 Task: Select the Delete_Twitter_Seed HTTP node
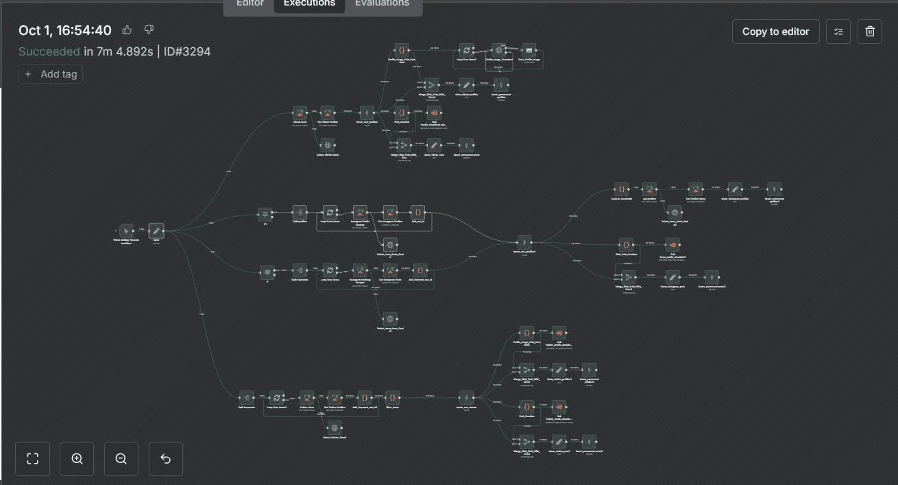click(335, 428)
